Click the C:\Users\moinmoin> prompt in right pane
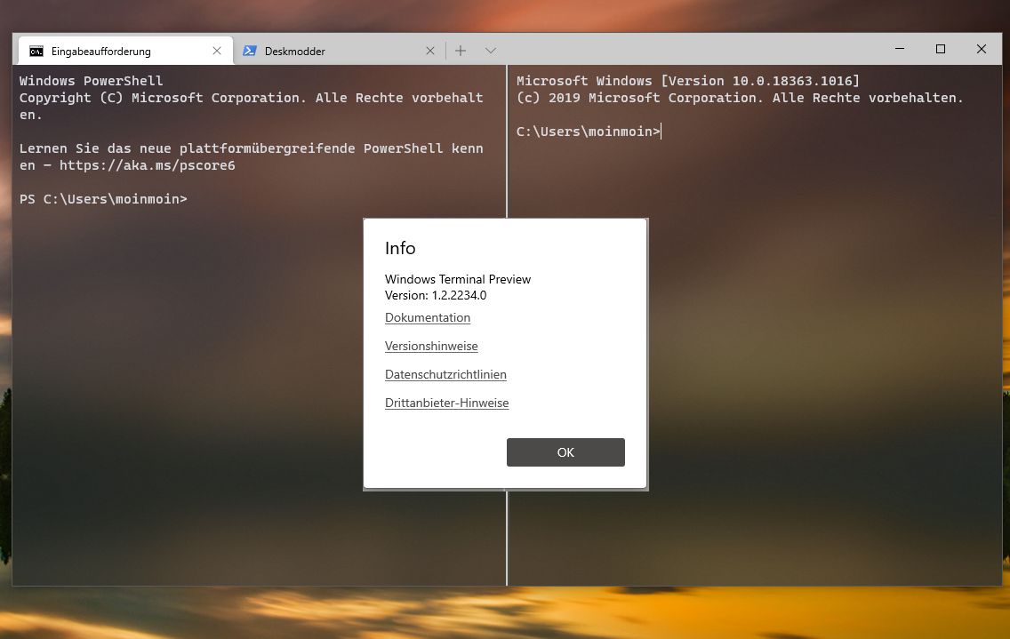This screenshot has width=1010, height=639. pyautogui.click(x=589, y=132)
